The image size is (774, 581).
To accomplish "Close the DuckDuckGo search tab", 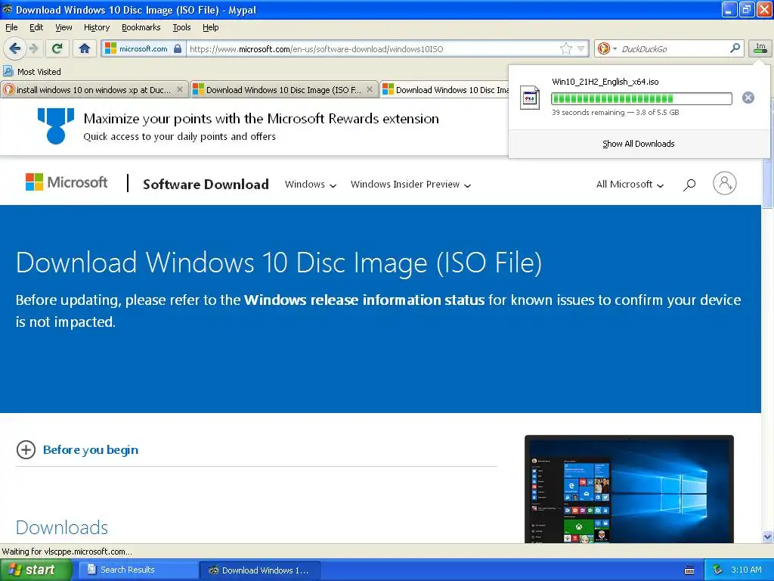I will pos(180,89).
